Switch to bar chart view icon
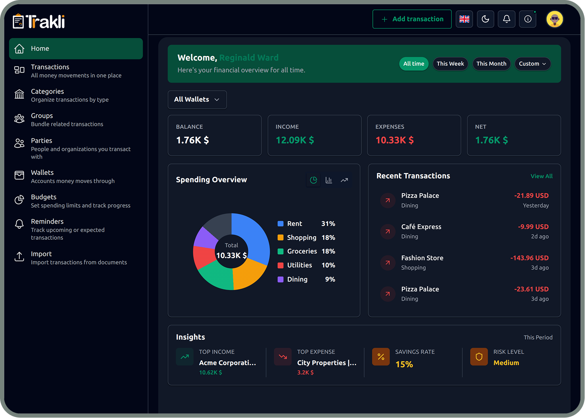 point(329,180)
